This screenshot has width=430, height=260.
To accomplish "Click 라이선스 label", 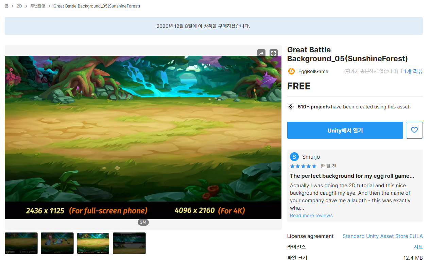I will [x=296, y=247].
